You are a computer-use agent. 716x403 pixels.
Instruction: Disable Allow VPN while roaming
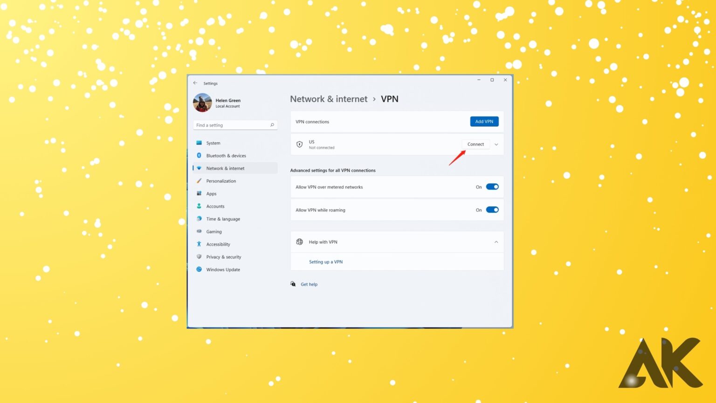[492, 210]
